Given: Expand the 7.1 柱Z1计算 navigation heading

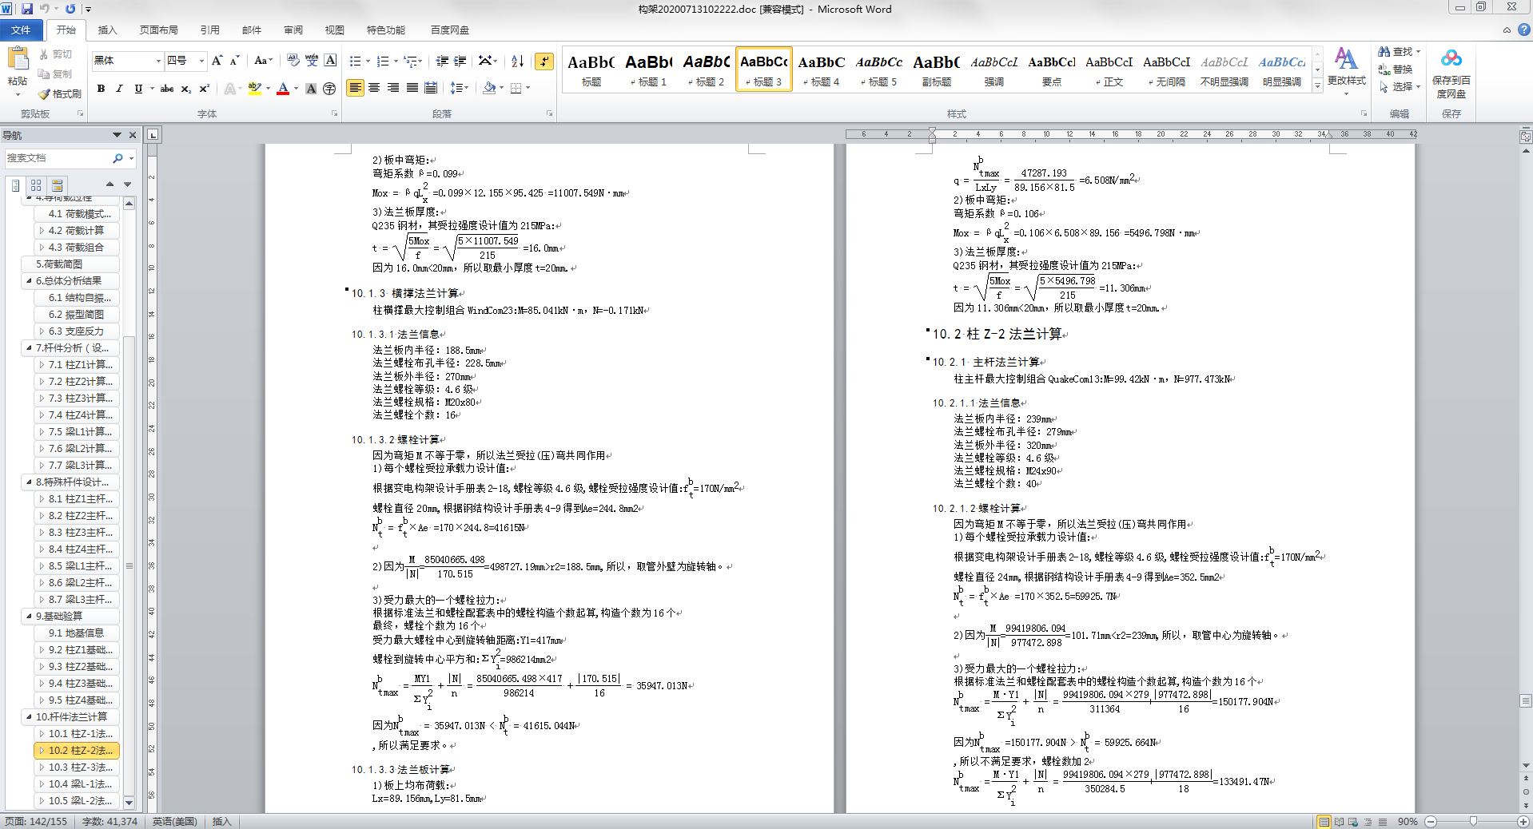Looking at the screenshot, I should [x=42, y=365].
